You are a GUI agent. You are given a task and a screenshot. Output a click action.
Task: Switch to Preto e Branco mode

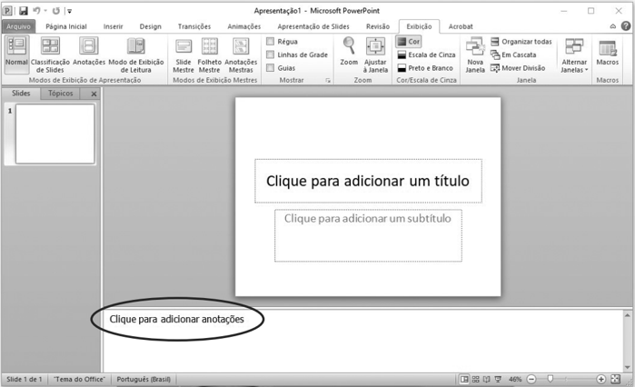(425, 68)
